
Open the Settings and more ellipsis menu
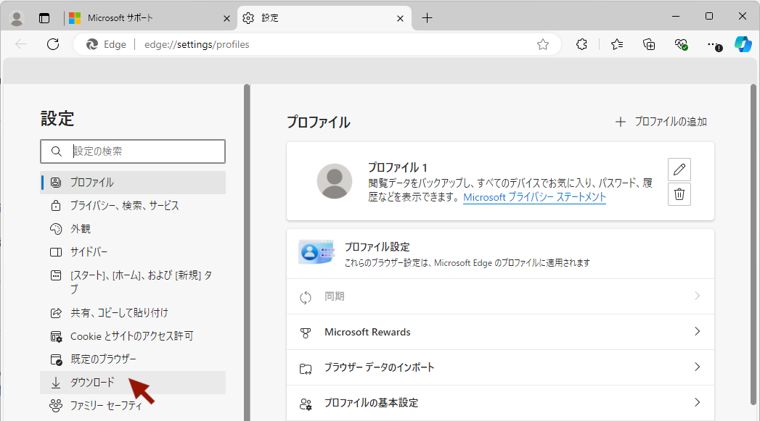[x=714, y=44]
